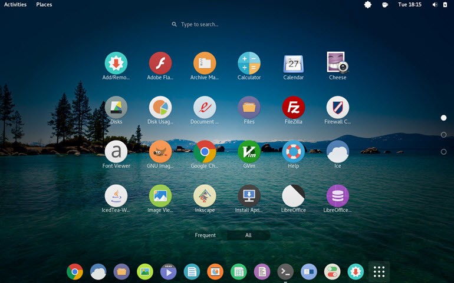This screenshot has height=283, width=454.
Task: Launch the Terminal from the dock
Action: (285, 272)
